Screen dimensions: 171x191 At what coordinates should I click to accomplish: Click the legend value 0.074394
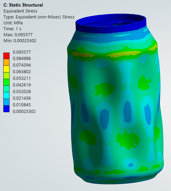(x=22, y=65)
